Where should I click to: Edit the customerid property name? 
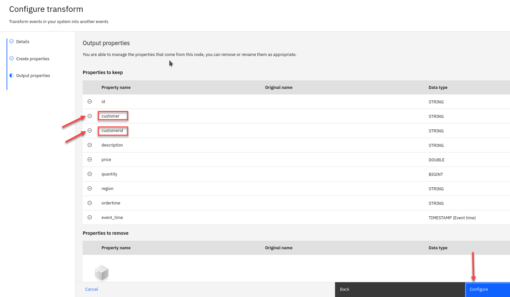[112, 131]
